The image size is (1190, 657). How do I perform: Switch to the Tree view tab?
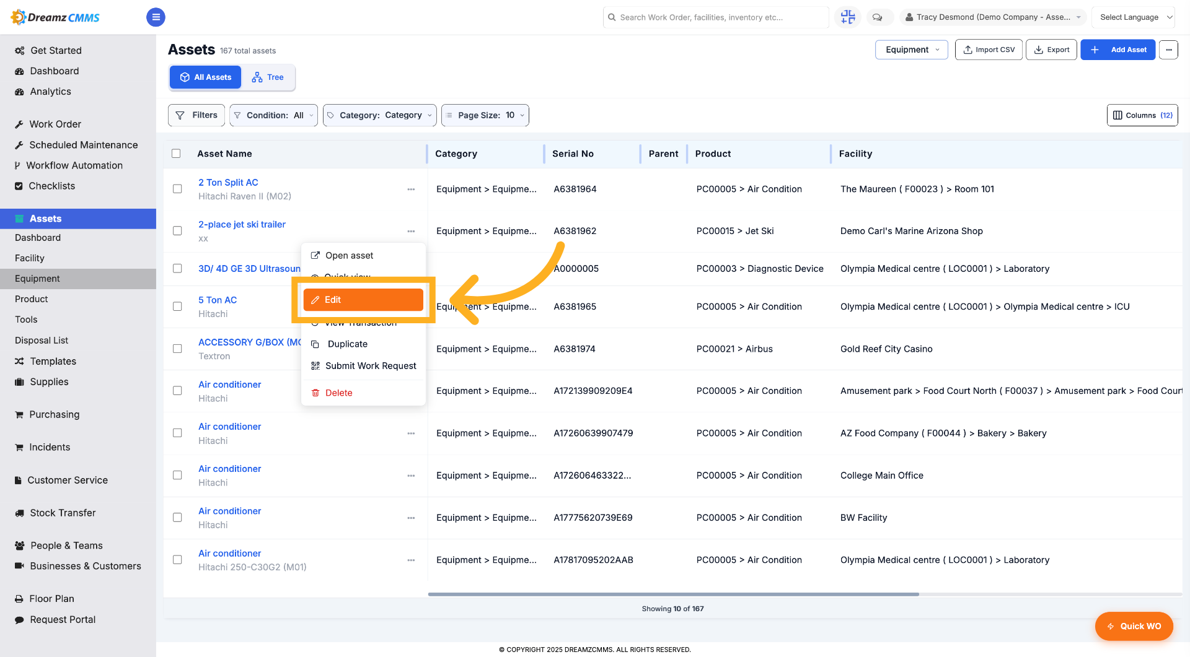[268, 77]
